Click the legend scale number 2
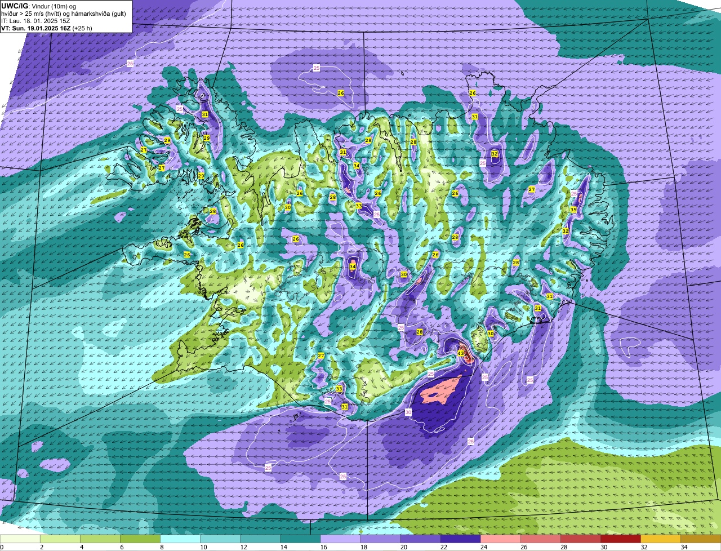 (x=41, y=547)
